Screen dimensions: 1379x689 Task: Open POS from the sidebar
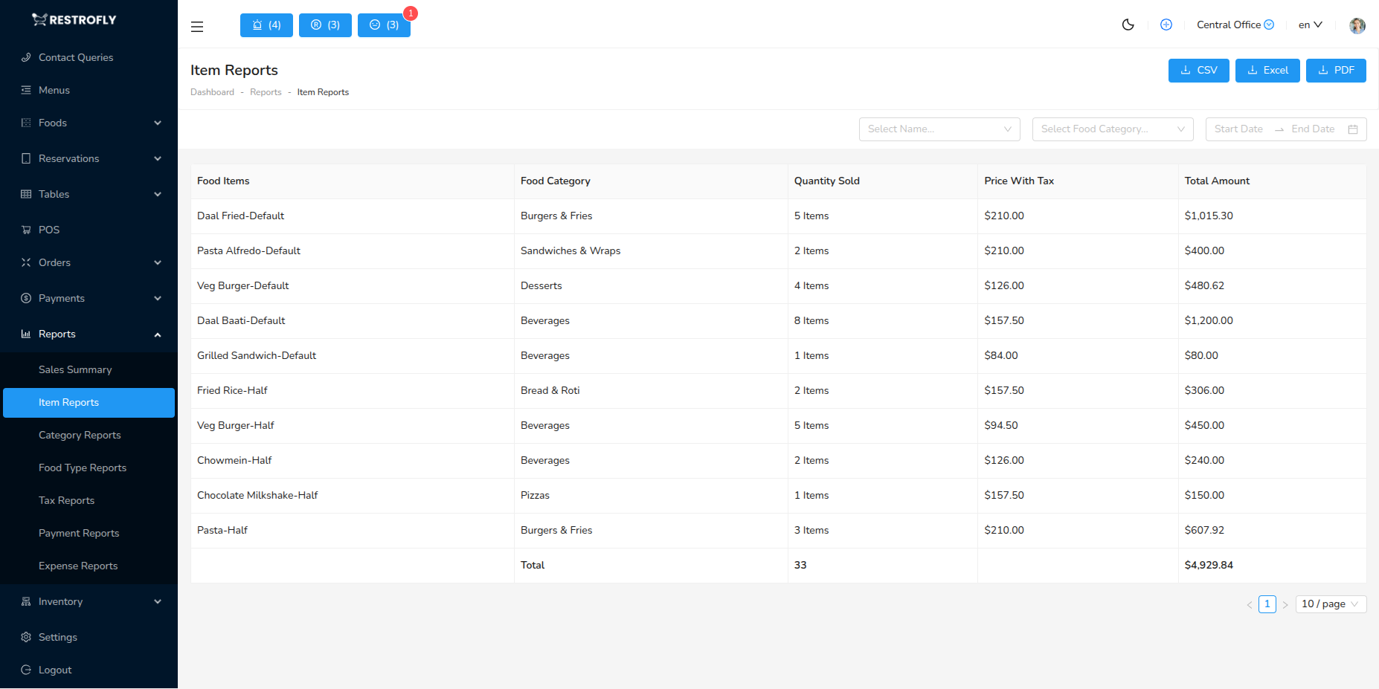[49, 230]
